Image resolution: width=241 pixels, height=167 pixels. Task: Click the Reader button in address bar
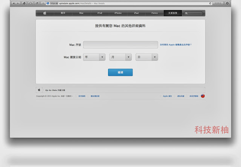click(x=218, y=3)
